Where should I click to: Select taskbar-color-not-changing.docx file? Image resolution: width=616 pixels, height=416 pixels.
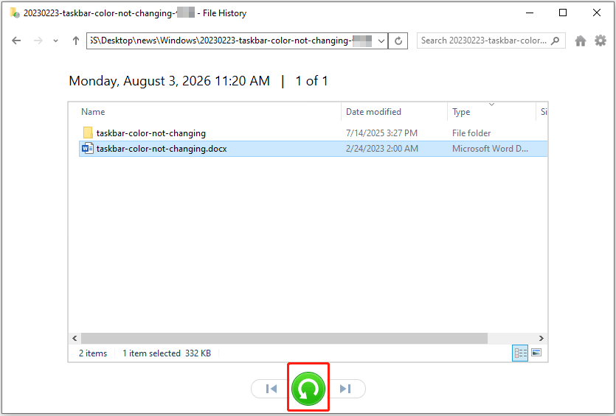click(313, 149)
